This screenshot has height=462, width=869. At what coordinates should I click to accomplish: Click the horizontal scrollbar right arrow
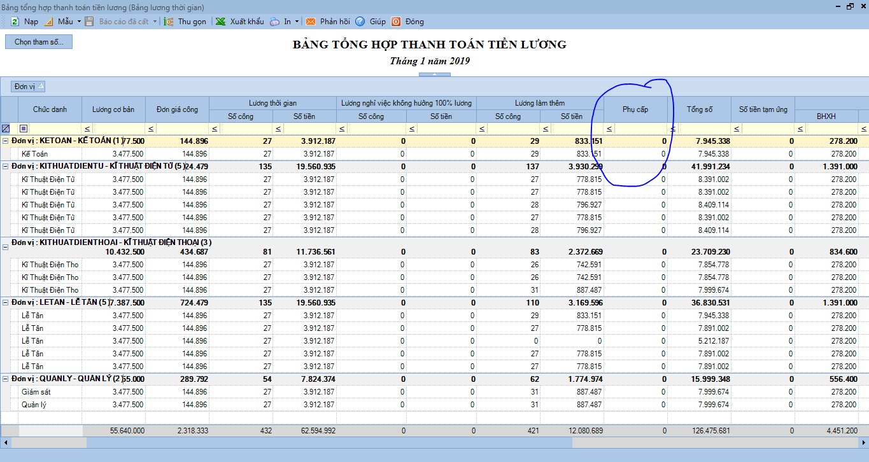(x=864, y=442)
